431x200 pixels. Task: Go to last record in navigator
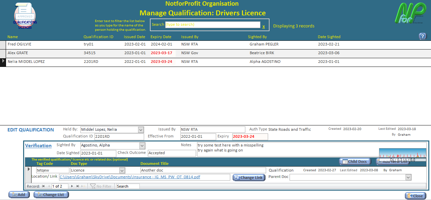(78, 186)
